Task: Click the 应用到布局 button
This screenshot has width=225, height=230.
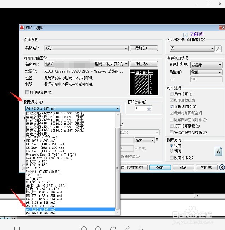Action: [x=134, y=167]
